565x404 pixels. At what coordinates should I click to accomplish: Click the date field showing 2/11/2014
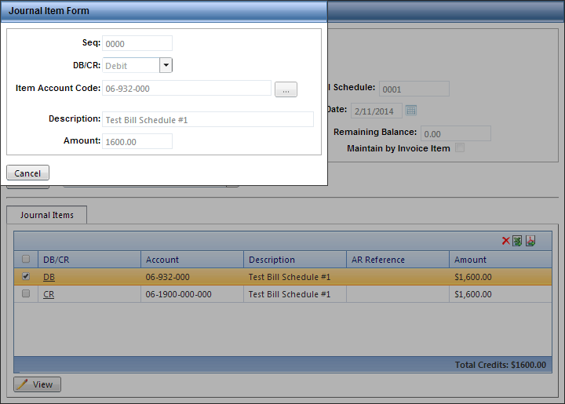click(x=377, y=111)
